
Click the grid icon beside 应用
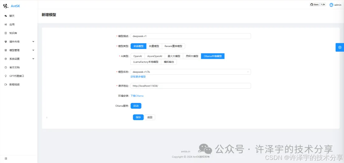coord(6,24)
